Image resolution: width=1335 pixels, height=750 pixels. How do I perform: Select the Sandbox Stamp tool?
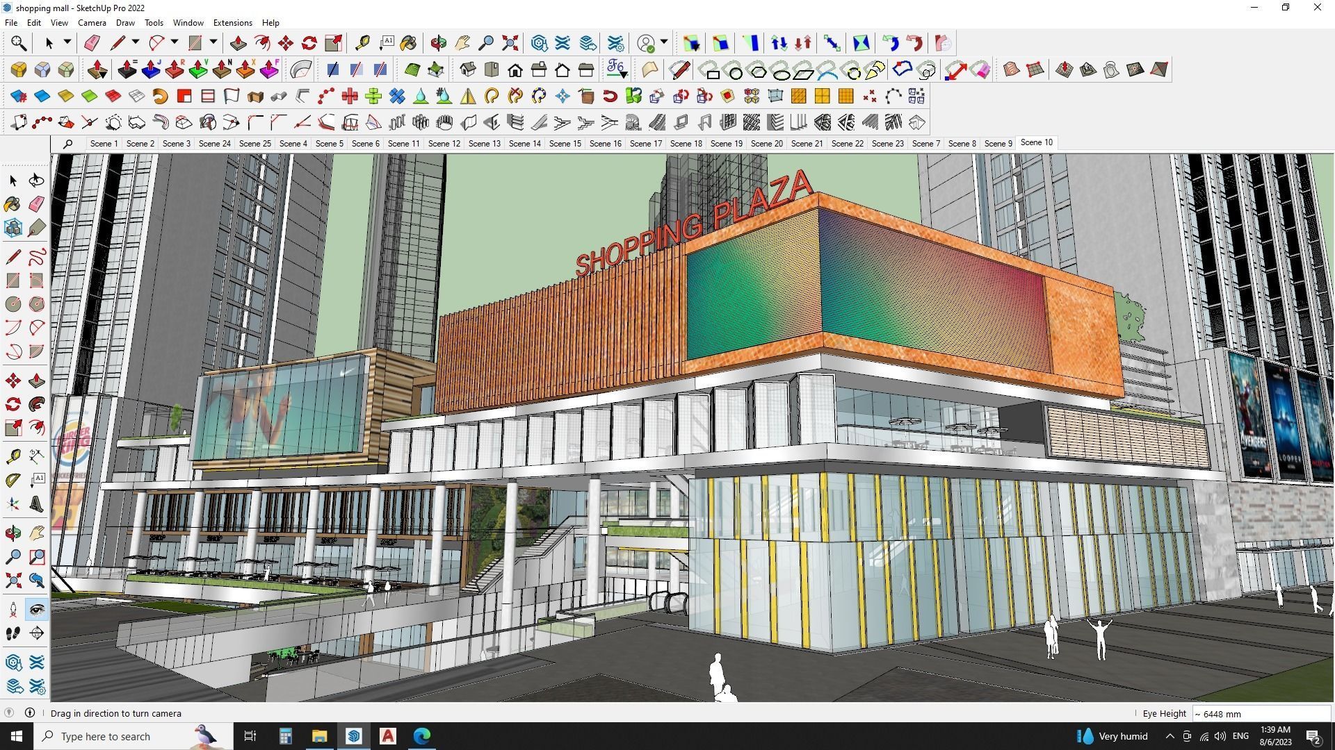tap(1088, 69)
